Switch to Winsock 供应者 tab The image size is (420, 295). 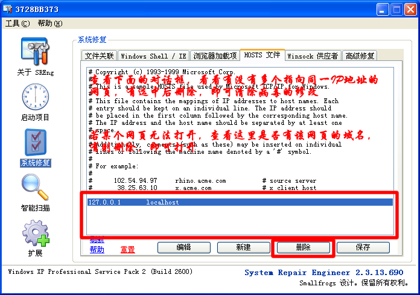pos(313,56)
